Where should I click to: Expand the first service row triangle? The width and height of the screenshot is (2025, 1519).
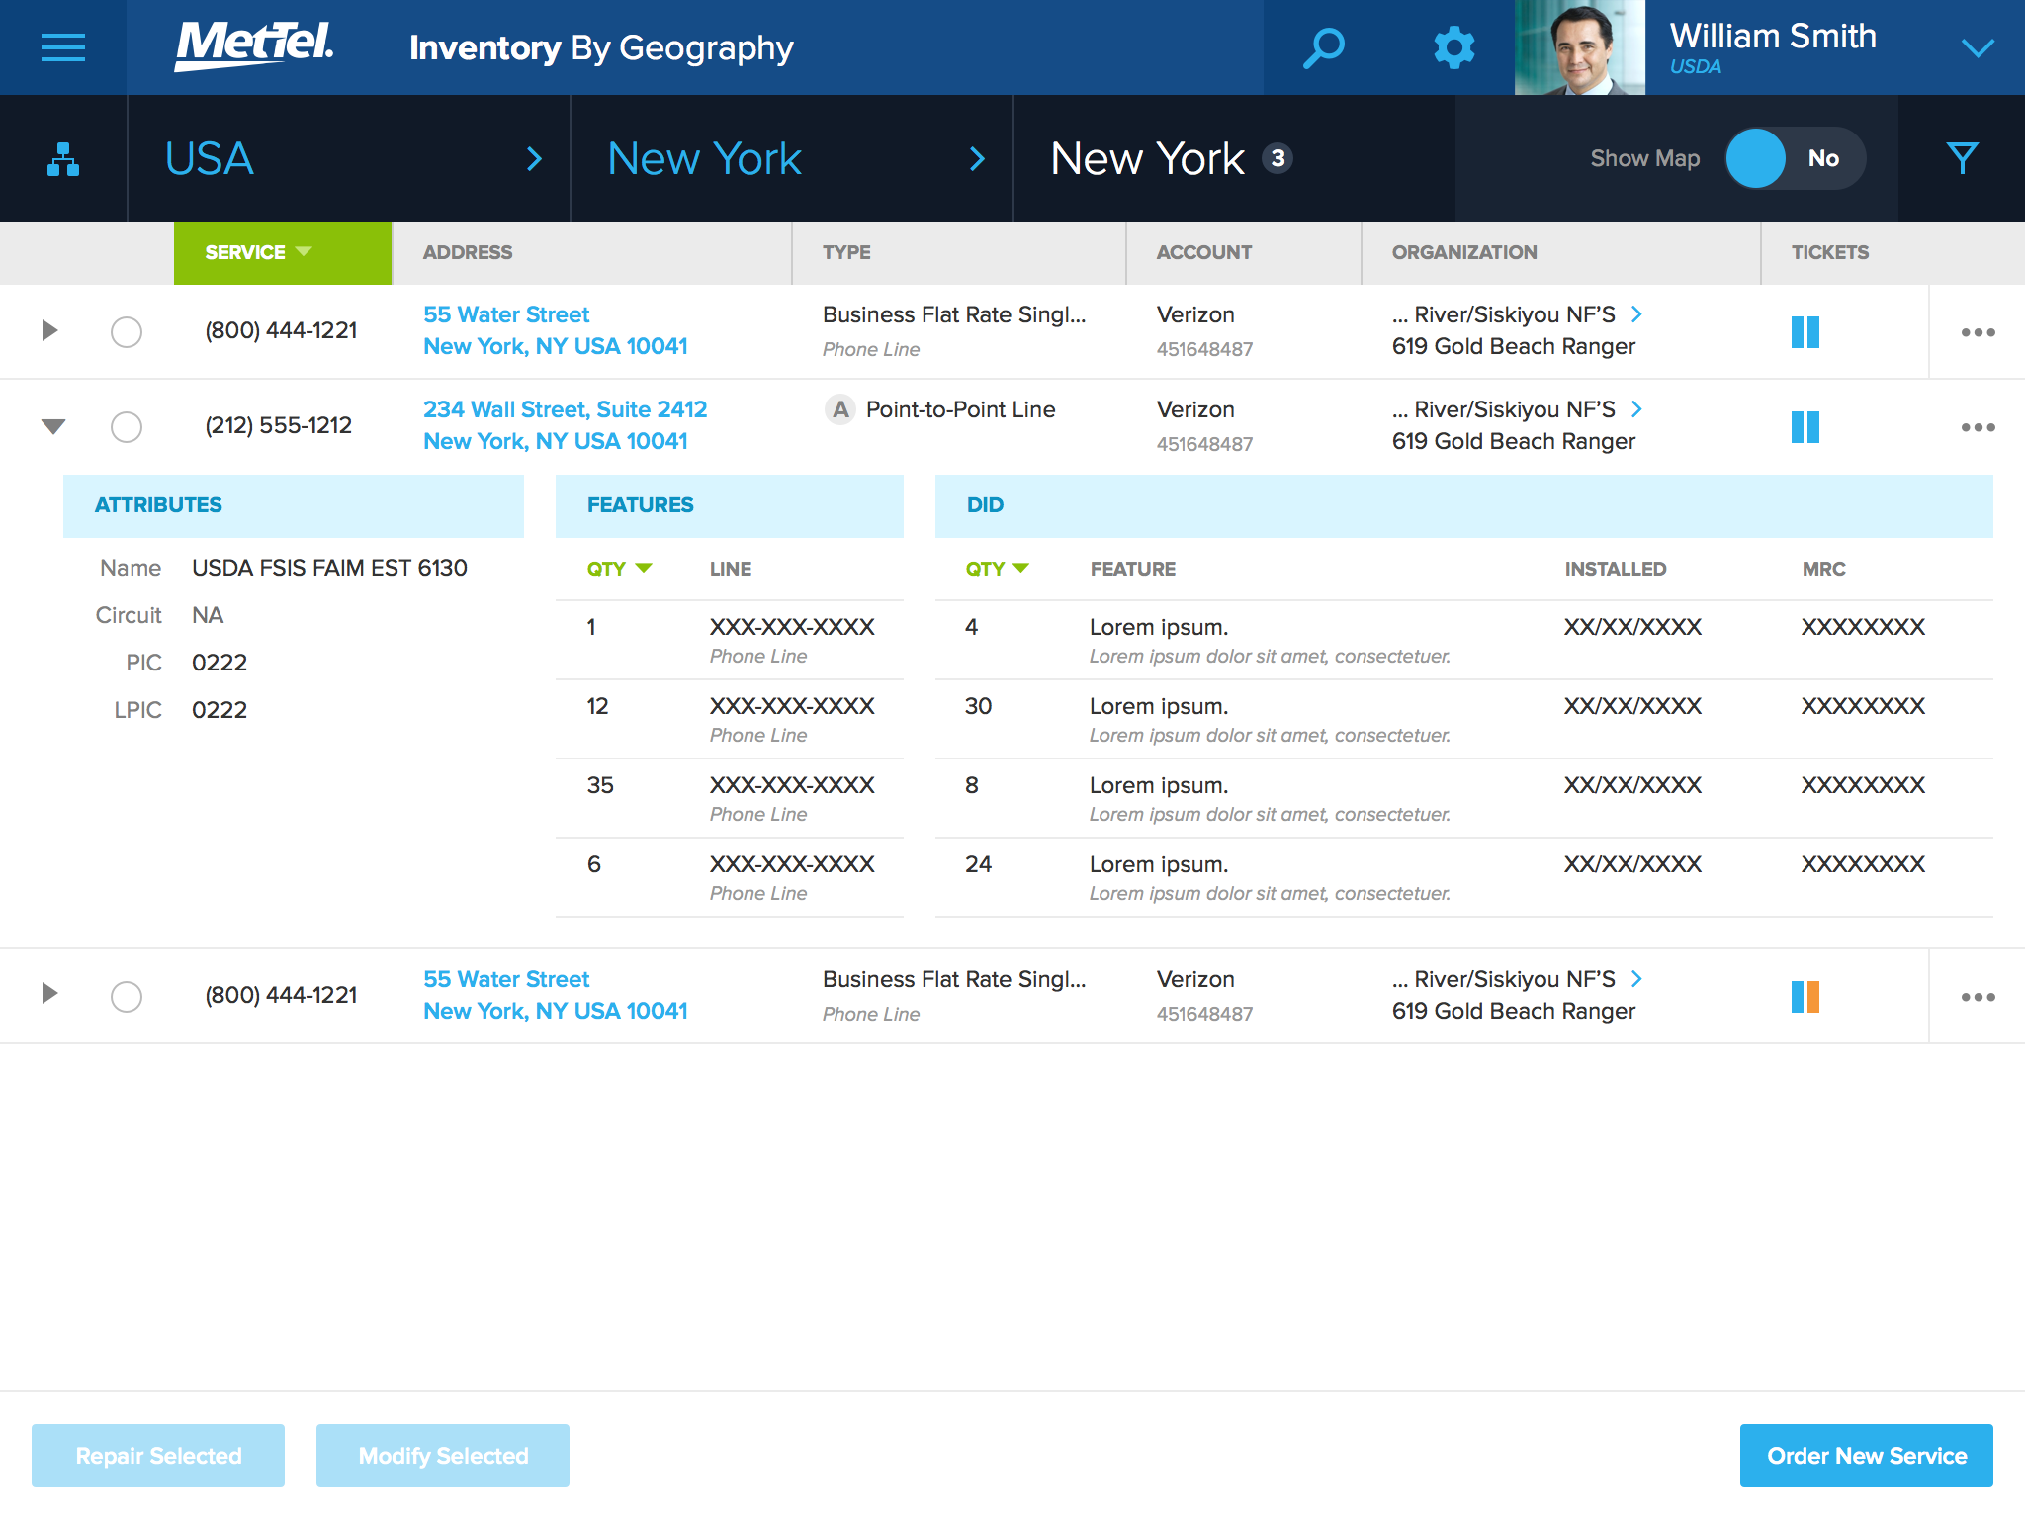pos(49,331)
